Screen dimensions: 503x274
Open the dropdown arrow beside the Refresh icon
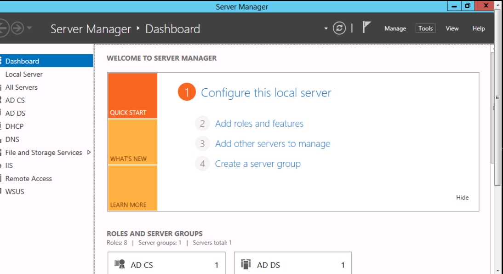coord(326,28)
